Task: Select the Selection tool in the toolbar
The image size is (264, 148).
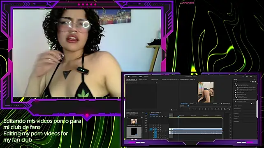Action: (x=146, y=113)
